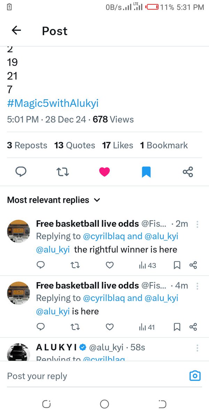Remove bookmark with blue bookmark icon

[x=146, y=172]
